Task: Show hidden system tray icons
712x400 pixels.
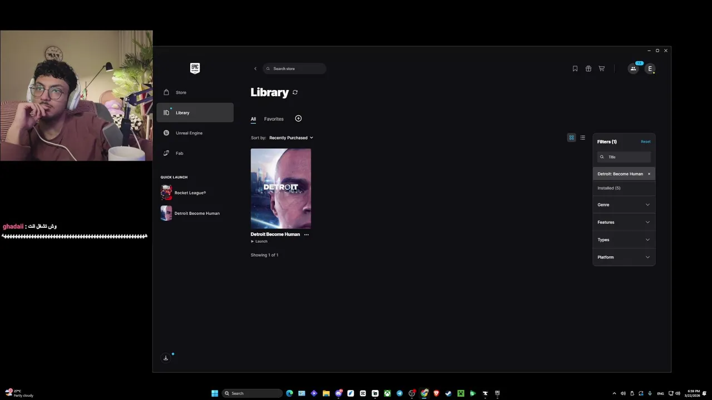Action: click(614, 393)
